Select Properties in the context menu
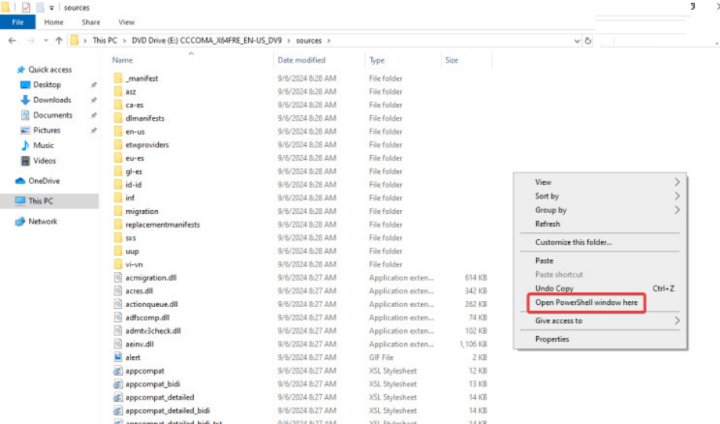This screenshot has height=424, width=720. (x=552, y=339)
